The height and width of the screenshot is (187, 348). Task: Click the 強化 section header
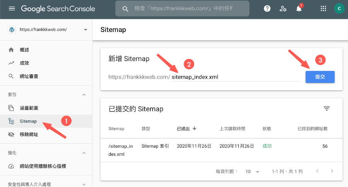point(12,153)
